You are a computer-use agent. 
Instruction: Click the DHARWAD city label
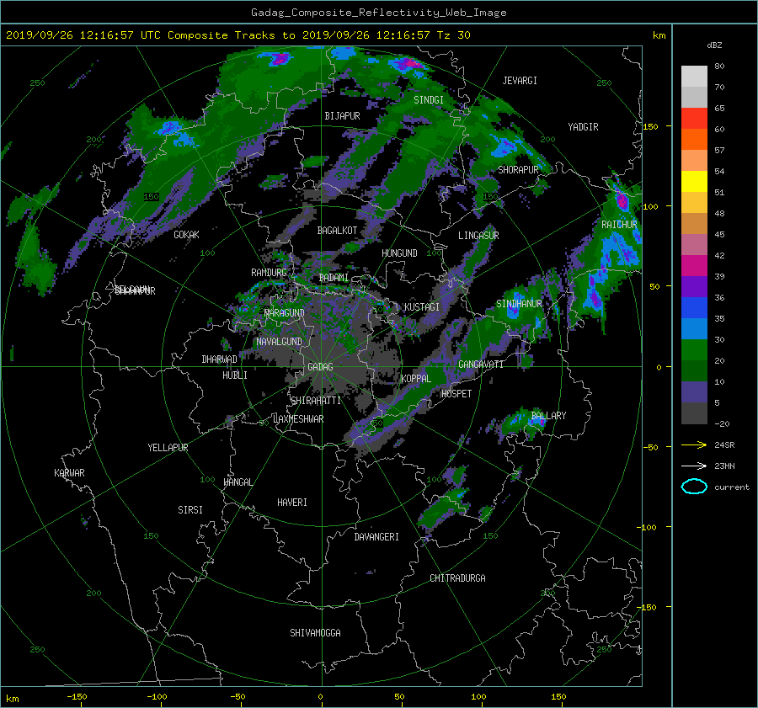coord(220,359)
